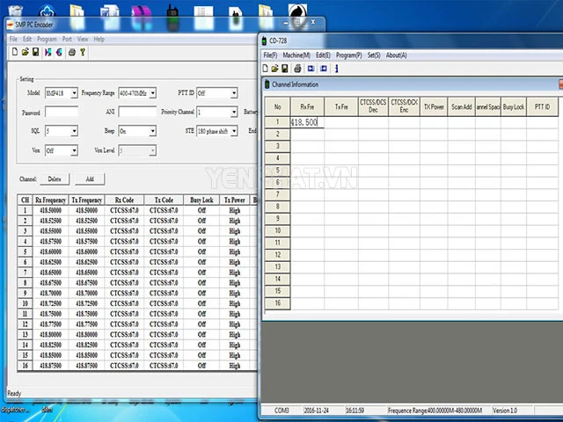Click the Add channel button

(89, 178)
